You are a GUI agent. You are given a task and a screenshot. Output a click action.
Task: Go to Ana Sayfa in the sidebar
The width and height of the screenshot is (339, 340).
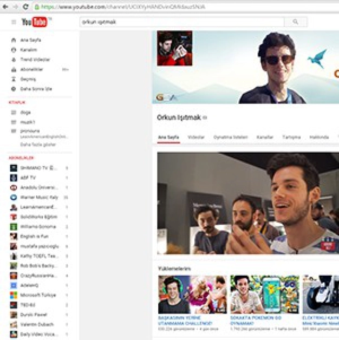(30, 40)
